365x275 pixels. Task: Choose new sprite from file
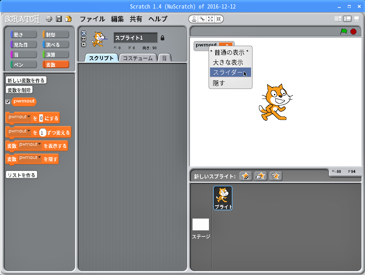coord(260,176)
